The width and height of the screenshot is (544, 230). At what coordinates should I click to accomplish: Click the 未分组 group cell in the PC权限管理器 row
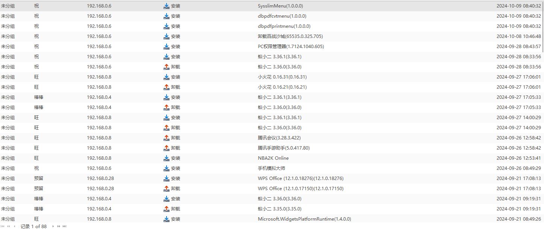(8, 47)
